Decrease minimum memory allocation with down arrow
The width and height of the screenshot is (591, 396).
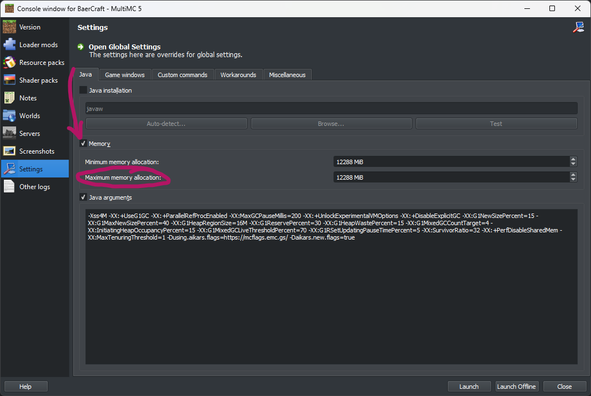[x=573, y=164]
